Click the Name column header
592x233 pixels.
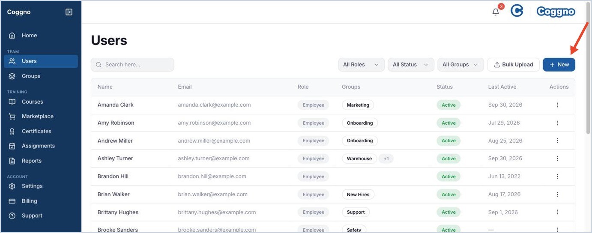click(x=105, y=87)
